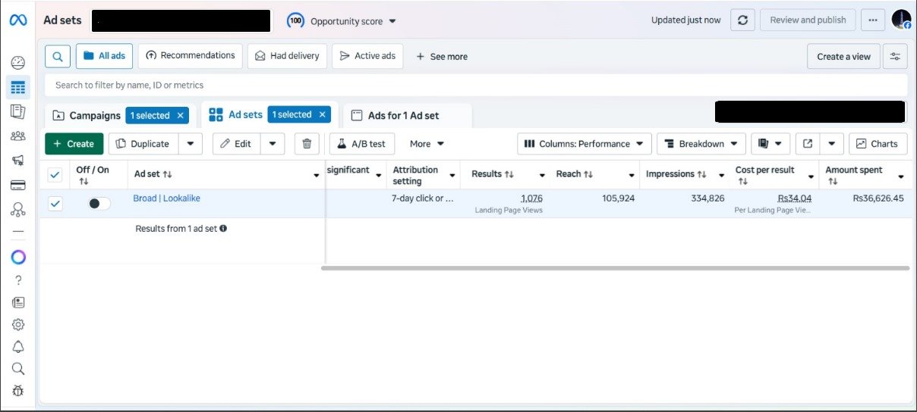Open Account overview gauge icon in sidebar

18,63
